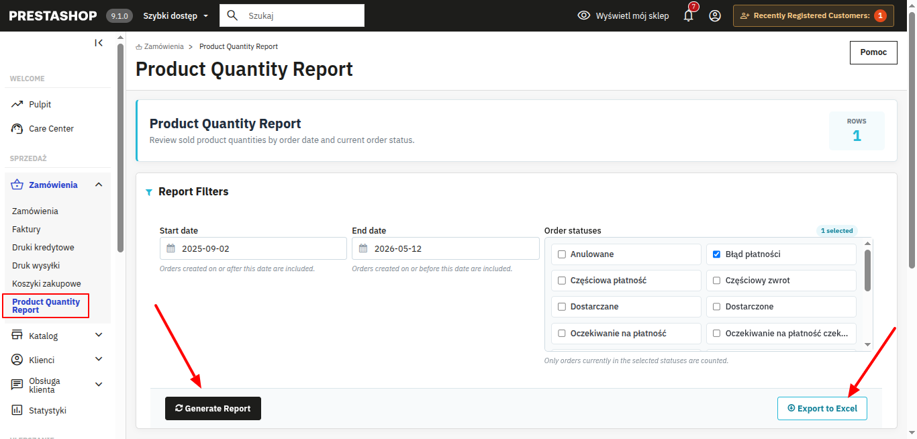The image size is (917, 439).
Task: Uncheck Błąd płatności status
Action: pyautogui.click(x=717, y=254)
